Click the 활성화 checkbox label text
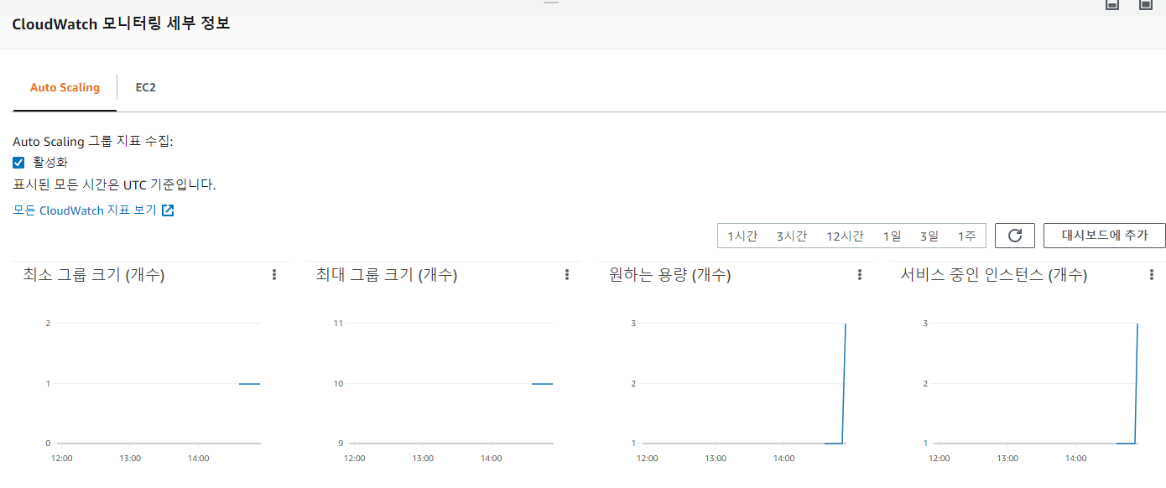 [50, 163]
